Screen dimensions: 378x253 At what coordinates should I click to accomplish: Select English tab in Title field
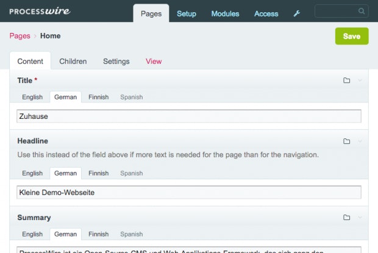(x=32, y=97)
